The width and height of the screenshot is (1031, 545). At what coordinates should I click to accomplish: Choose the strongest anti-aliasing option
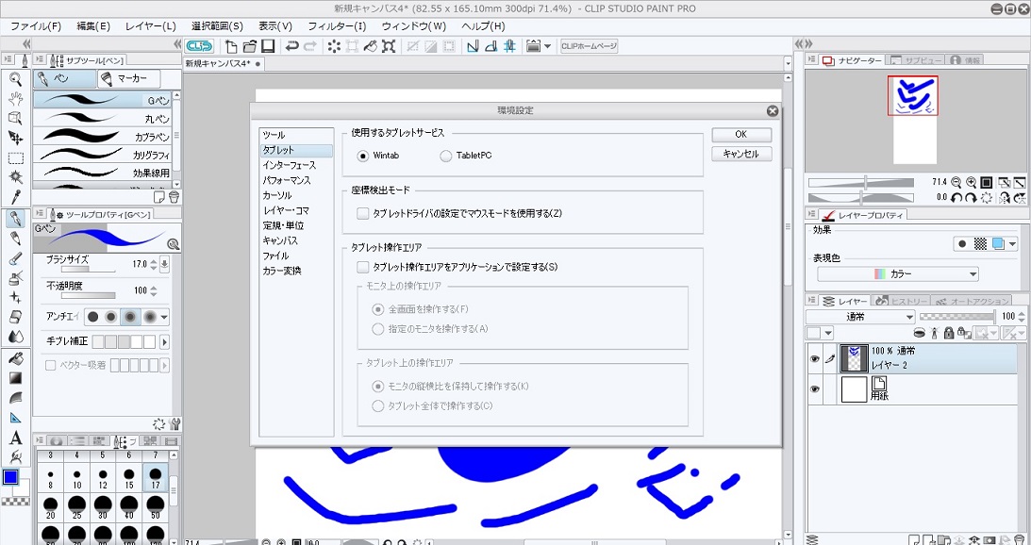(x=149, y=317)
